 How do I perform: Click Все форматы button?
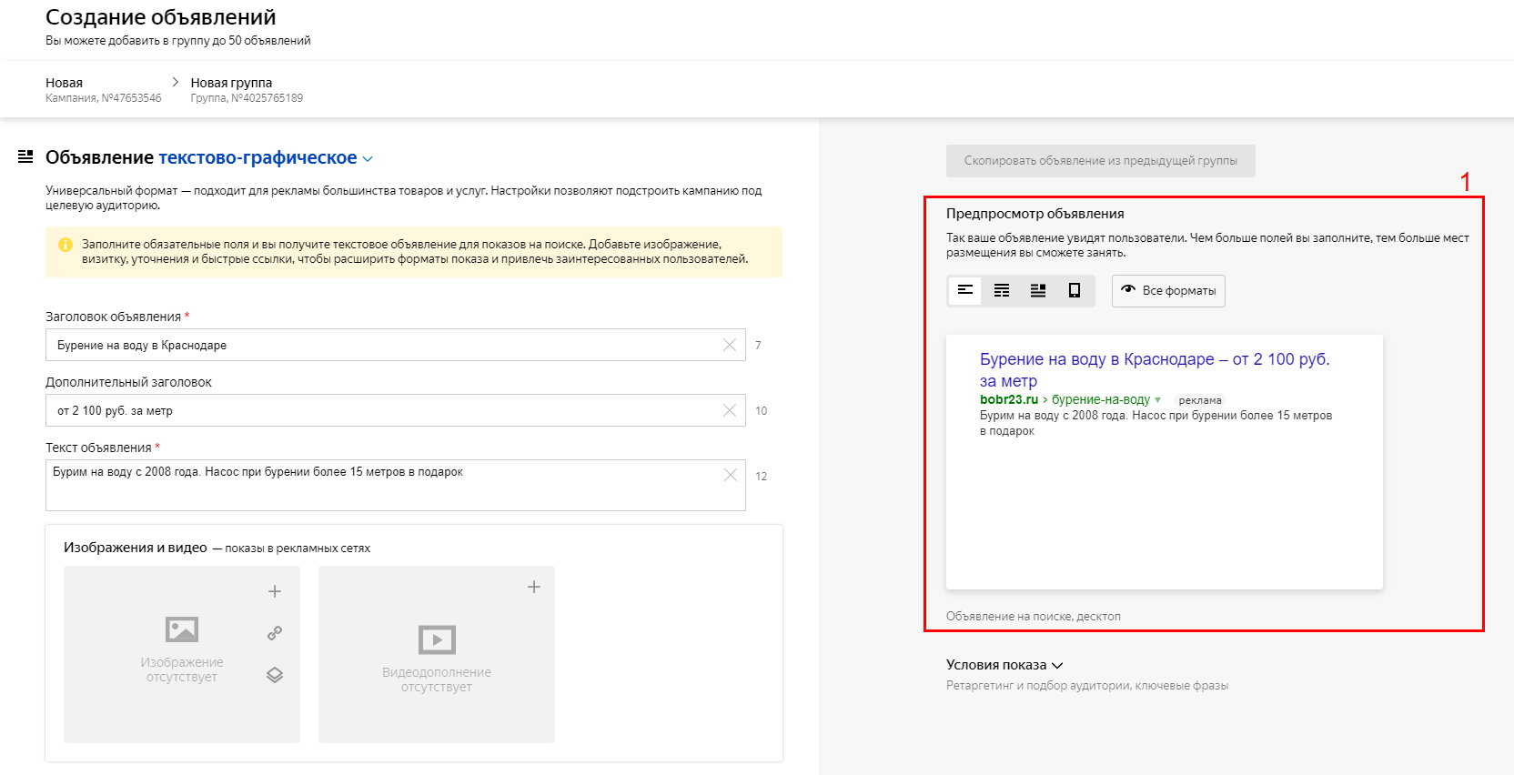(1168, 290)
